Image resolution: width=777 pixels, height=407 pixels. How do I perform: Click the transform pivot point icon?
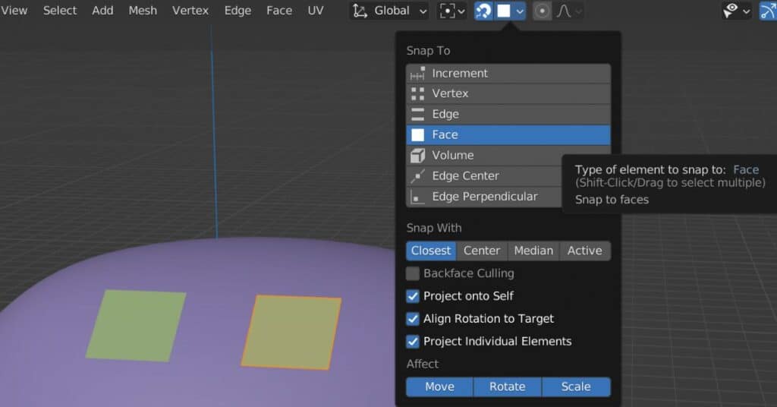[447, 11]
